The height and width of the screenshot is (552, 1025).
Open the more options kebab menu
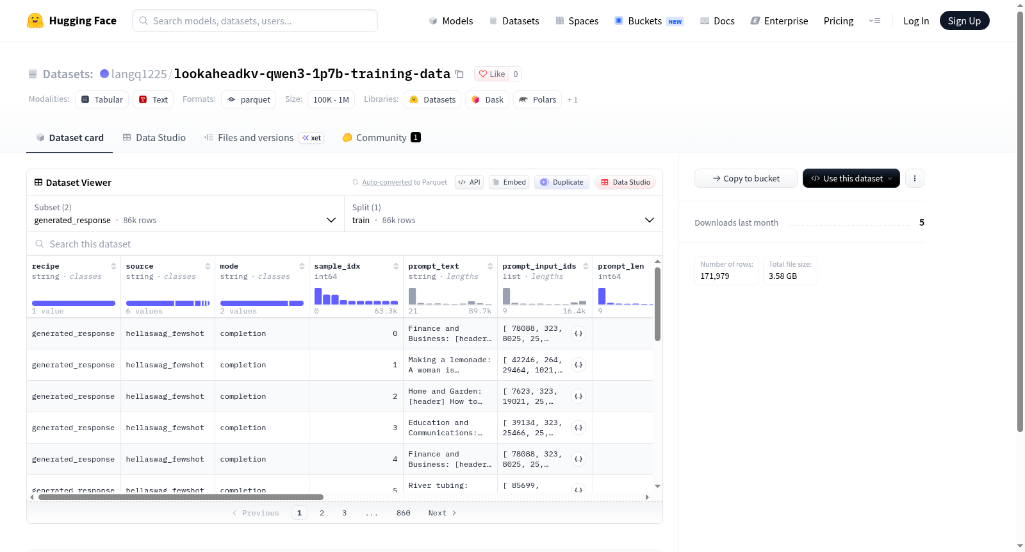(x=915, y=178)
